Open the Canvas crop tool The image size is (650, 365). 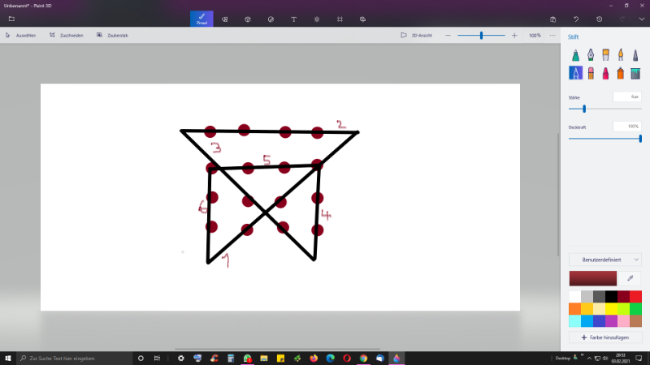(x=340, y=19)
